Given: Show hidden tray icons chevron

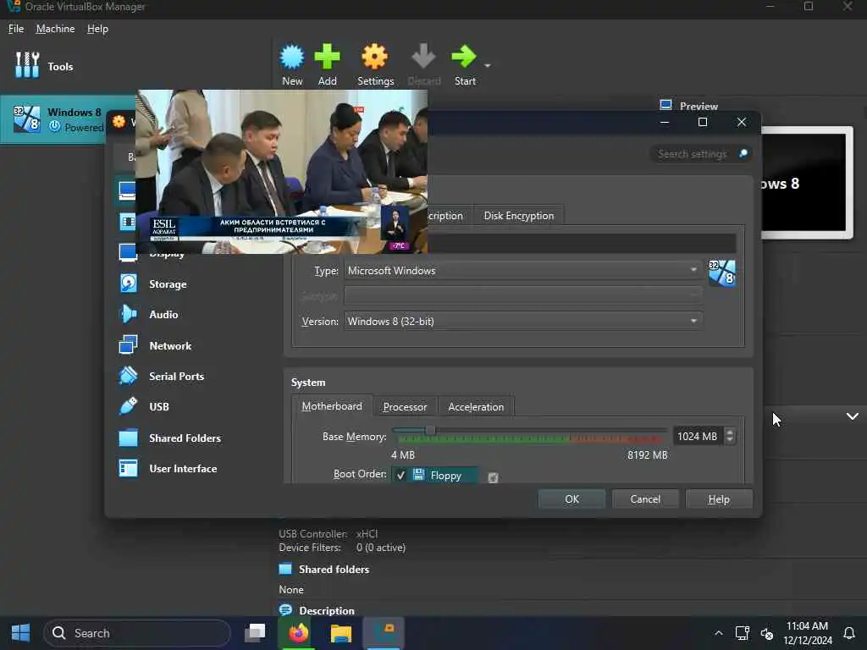Looking at the screenshot, I should click(x=718, y=633).
